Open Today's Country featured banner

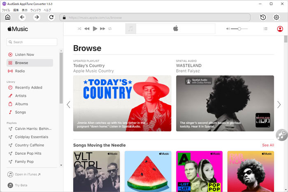122,103
